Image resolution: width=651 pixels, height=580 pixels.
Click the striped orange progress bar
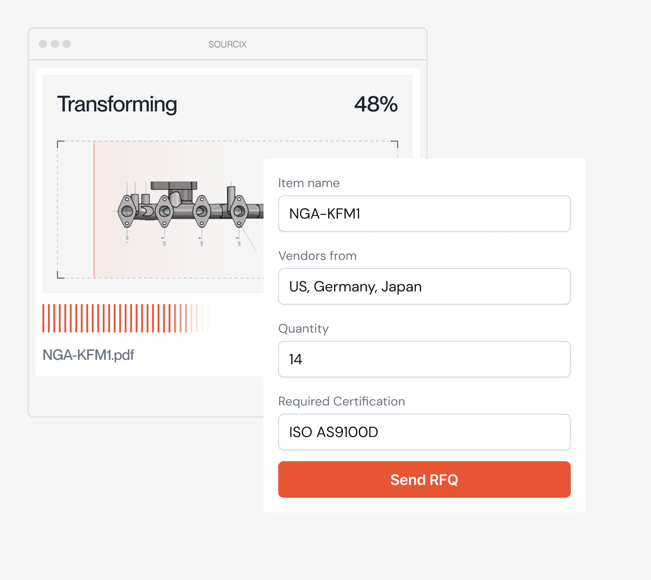click(x=126, y=318)
